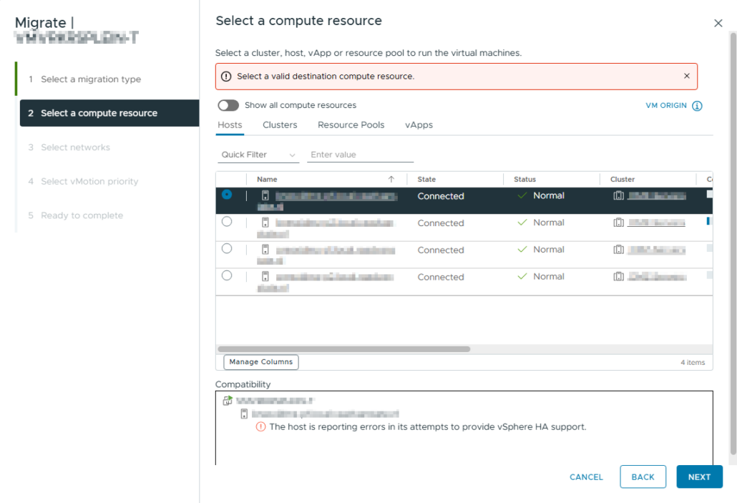Click the filter Enter value field

point(360,155)
